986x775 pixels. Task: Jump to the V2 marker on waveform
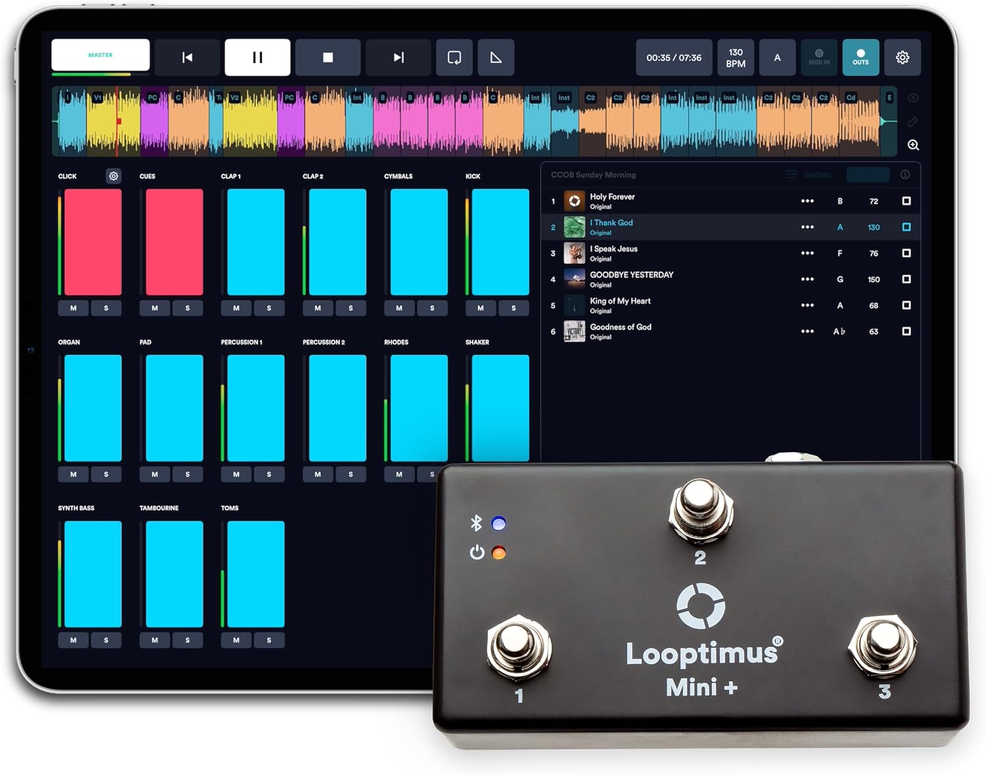click(x=235, y=97)
